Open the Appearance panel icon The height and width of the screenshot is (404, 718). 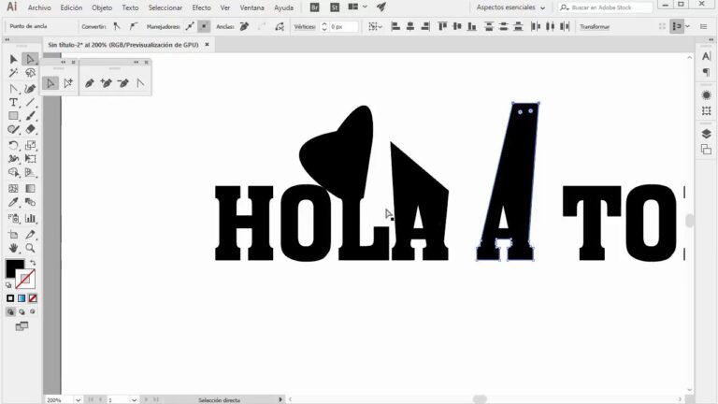[x=706, y=95]
